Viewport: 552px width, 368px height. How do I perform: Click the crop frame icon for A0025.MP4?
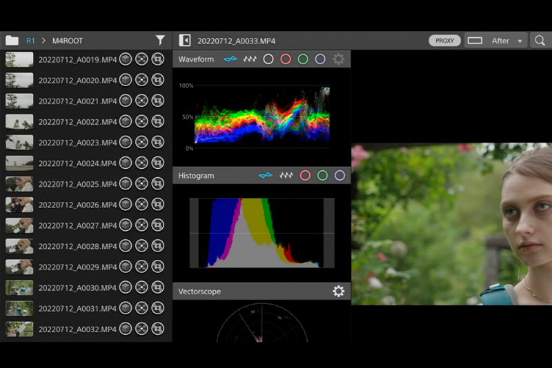(158, 184)
